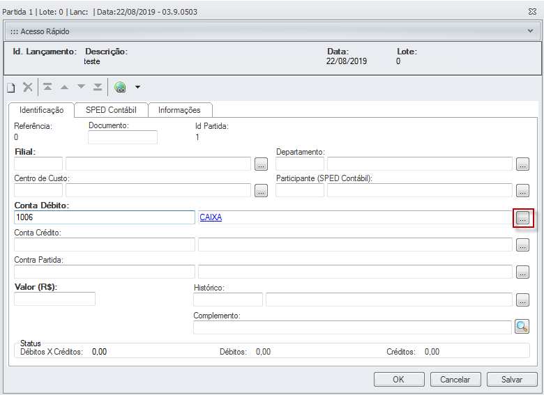
Task: Open Contra Partida lookup ellipsis button
Action: click(x=523, y=272)
